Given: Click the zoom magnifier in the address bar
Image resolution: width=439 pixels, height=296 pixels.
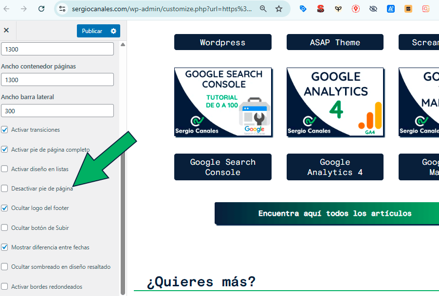Looking at the screenshot, I should [x=263, y=9].
